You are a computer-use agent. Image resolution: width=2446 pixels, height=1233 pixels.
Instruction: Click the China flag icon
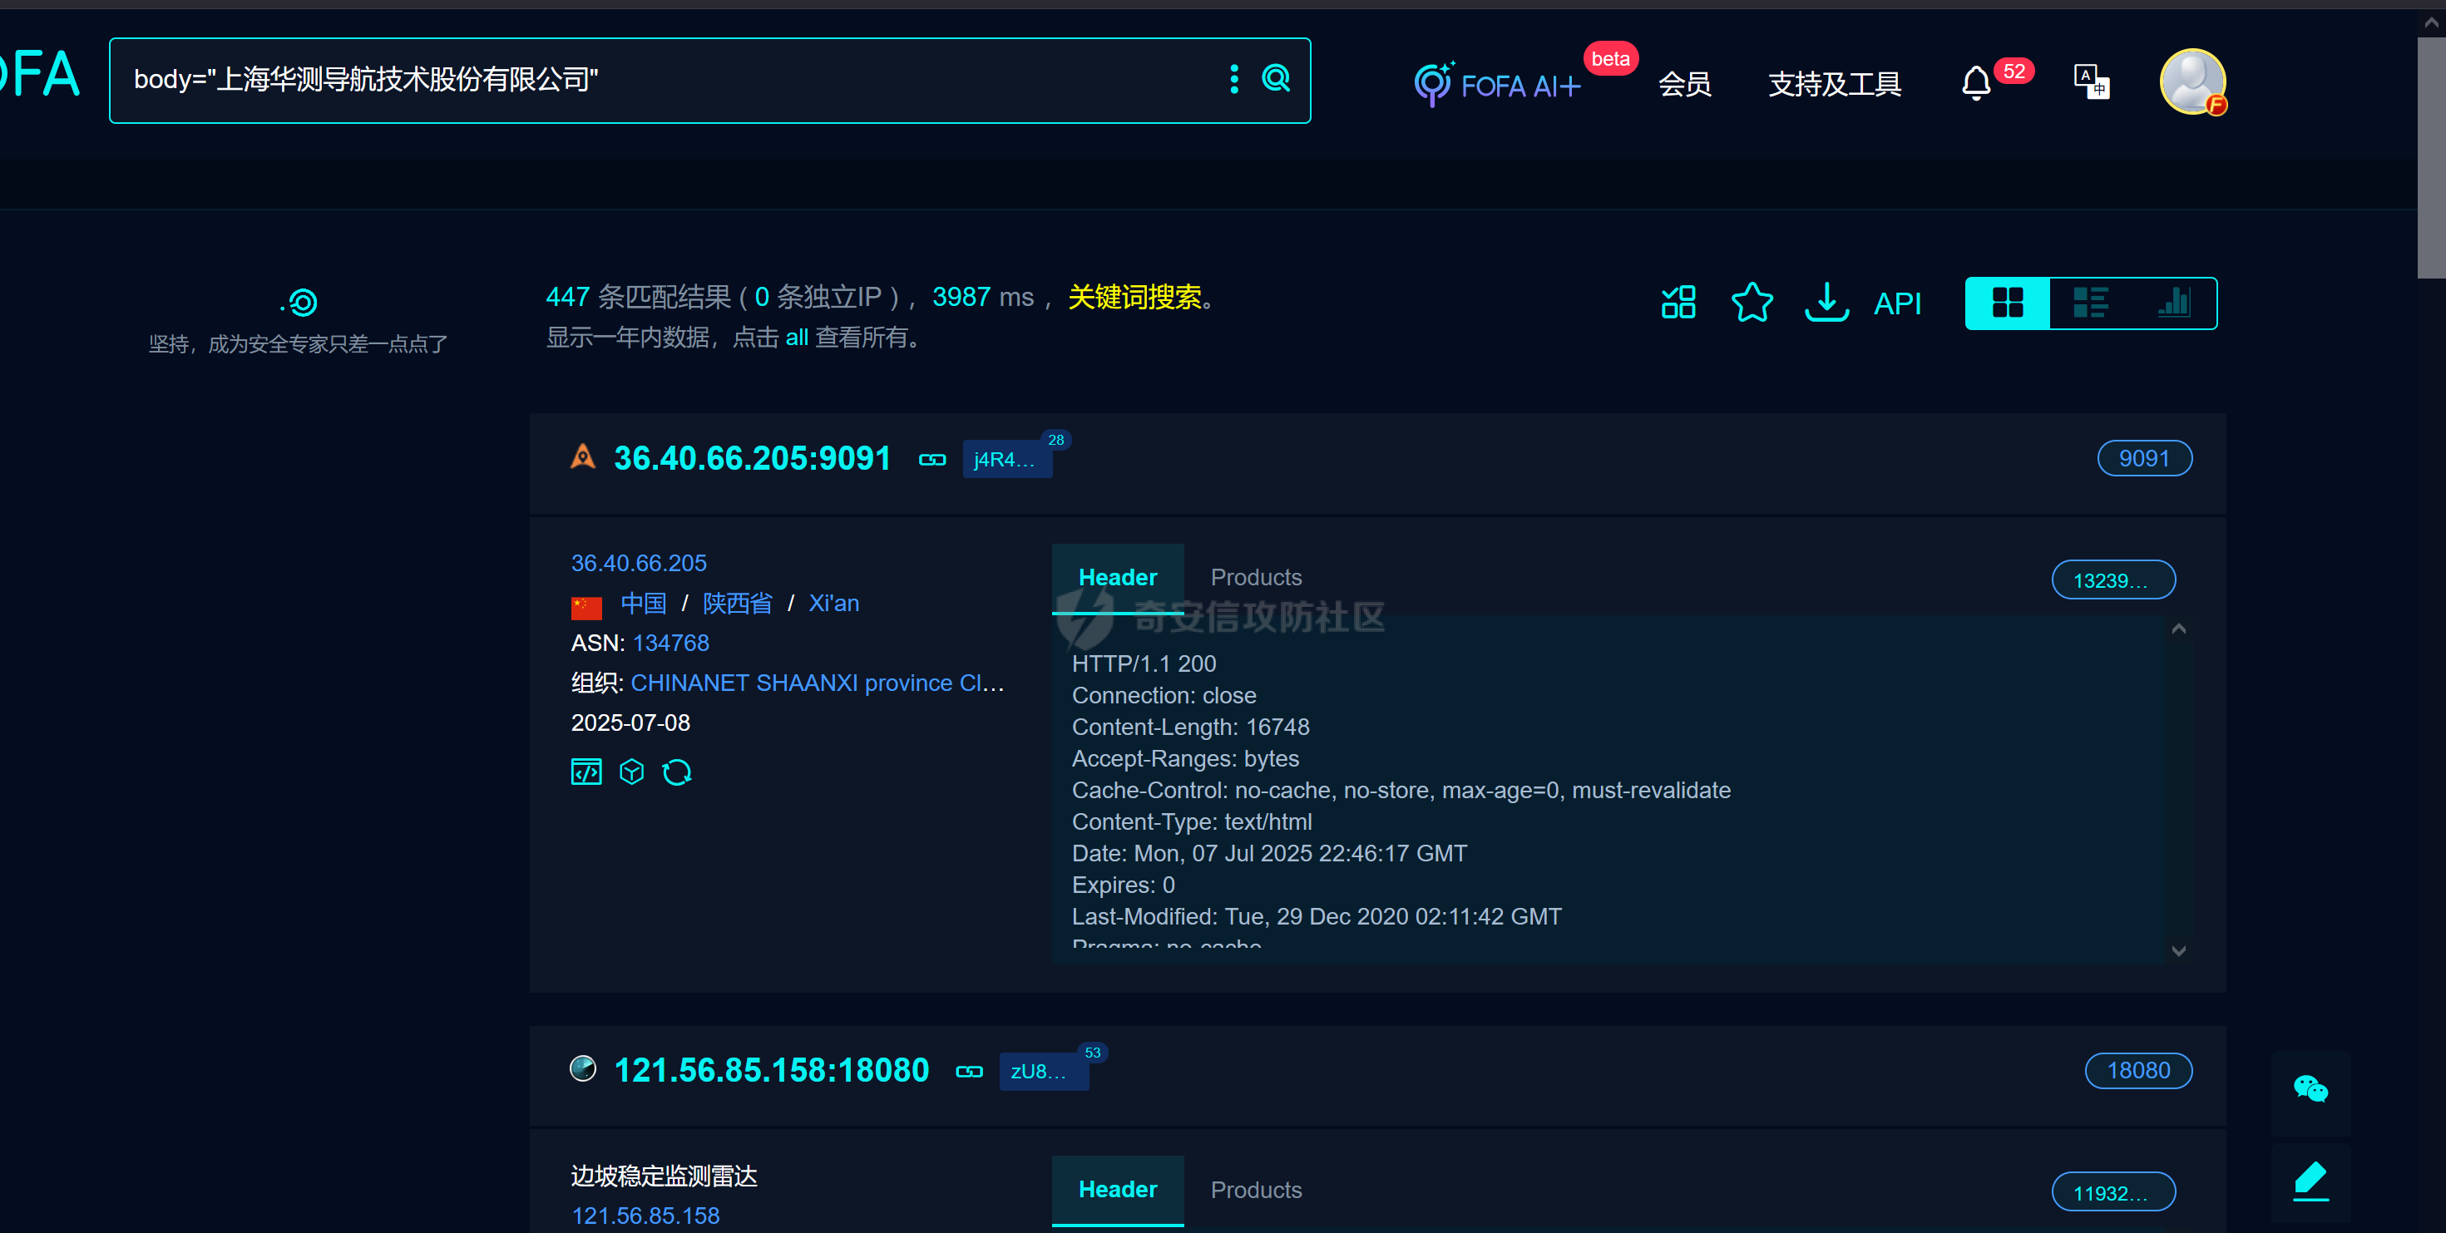[x=586, y=607]
